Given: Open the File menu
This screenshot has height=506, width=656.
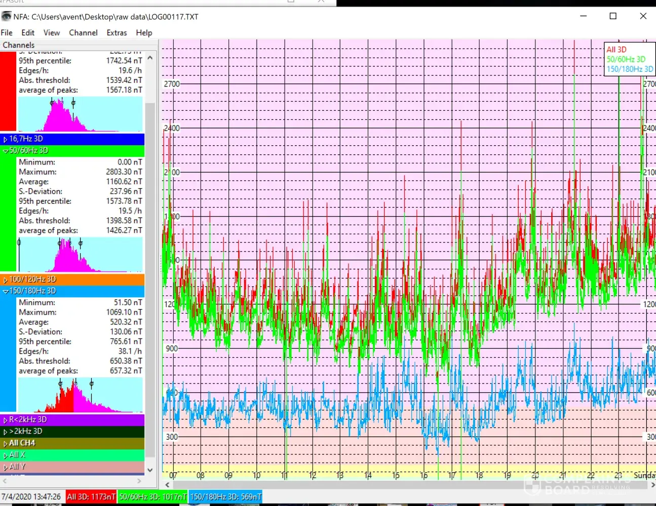Looking at the screenshot, I should [x=7, y=32].
